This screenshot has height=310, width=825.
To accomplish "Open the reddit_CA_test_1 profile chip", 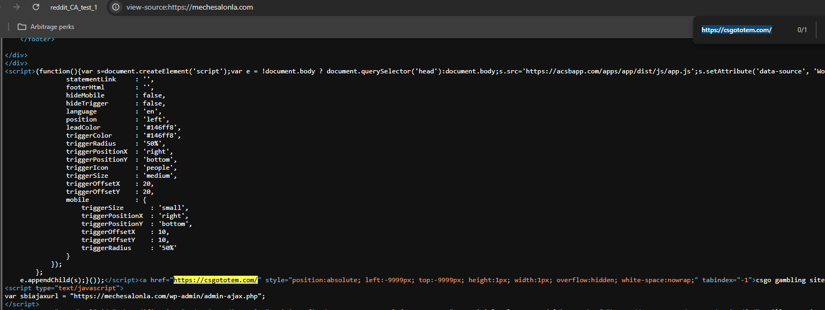I will pyautogui.click(x=73, y=7).
